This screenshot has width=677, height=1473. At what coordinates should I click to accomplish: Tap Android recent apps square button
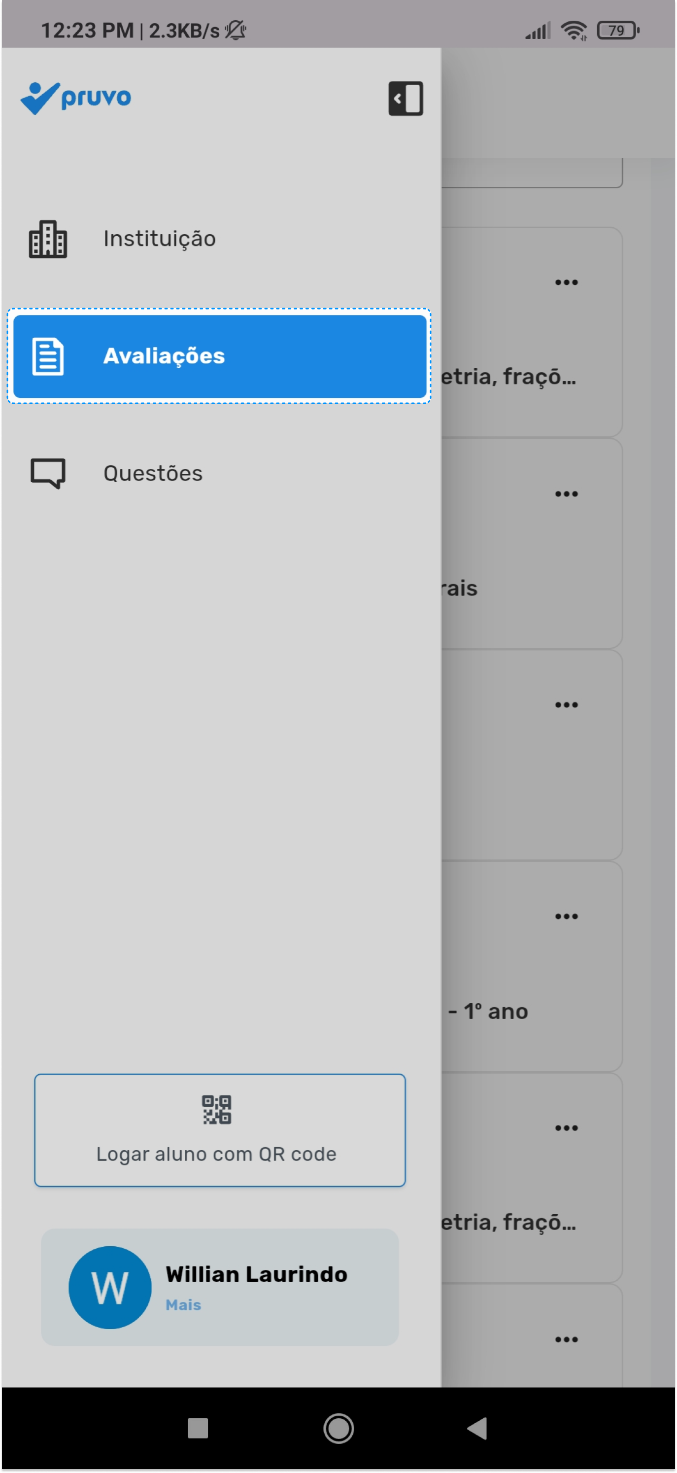coord(198,1429)
